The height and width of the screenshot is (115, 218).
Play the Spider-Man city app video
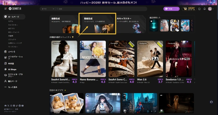pos(125,111)
